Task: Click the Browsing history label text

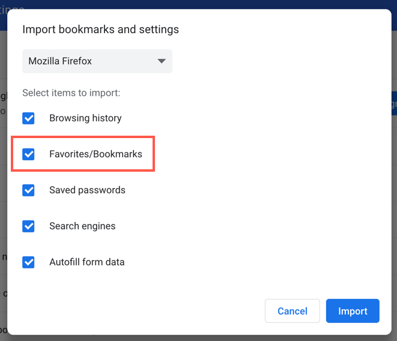Action: coord(85,118)
